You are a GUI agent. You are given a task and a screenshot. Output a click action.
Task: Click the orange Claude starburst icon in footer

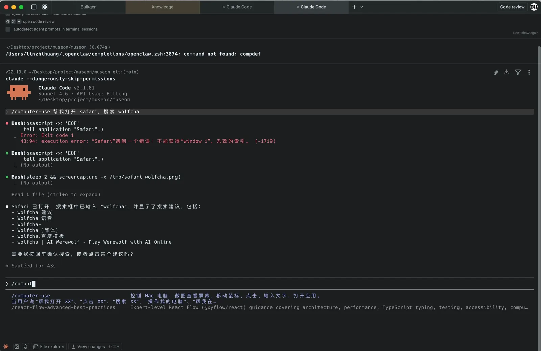[6, 346]
